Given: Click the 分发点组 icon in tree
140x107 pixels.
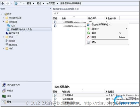Looking at the screenshot, I should pyautogui.click(x=7, y=45).
